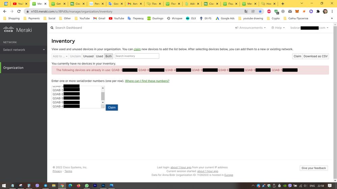This screenshot has height=189, width=337.
Task: Click the Unclaim button
Action: [x=75, y=56]
